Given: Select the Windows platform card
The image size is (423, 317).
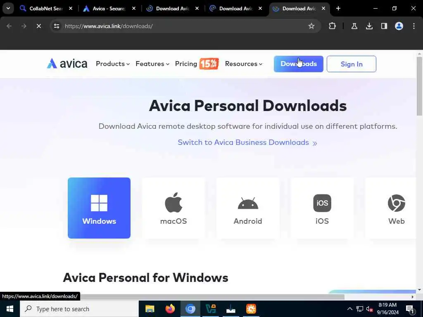Looking at the screenshot, I should 99,208.
